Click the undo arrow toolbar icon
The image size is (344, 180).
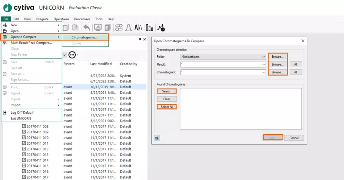coord(87,27)
